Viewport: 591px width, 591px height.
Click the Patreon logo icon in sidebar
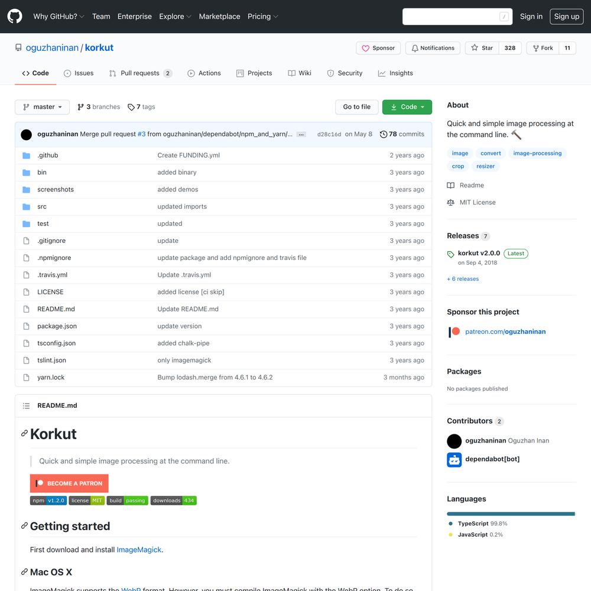(x=454, y=332)
